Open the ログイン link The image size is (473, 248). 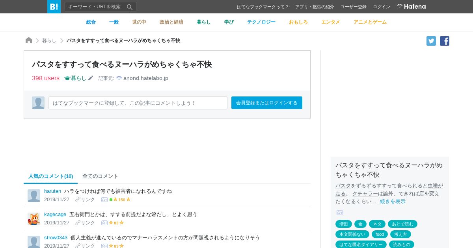pos(382,7)
